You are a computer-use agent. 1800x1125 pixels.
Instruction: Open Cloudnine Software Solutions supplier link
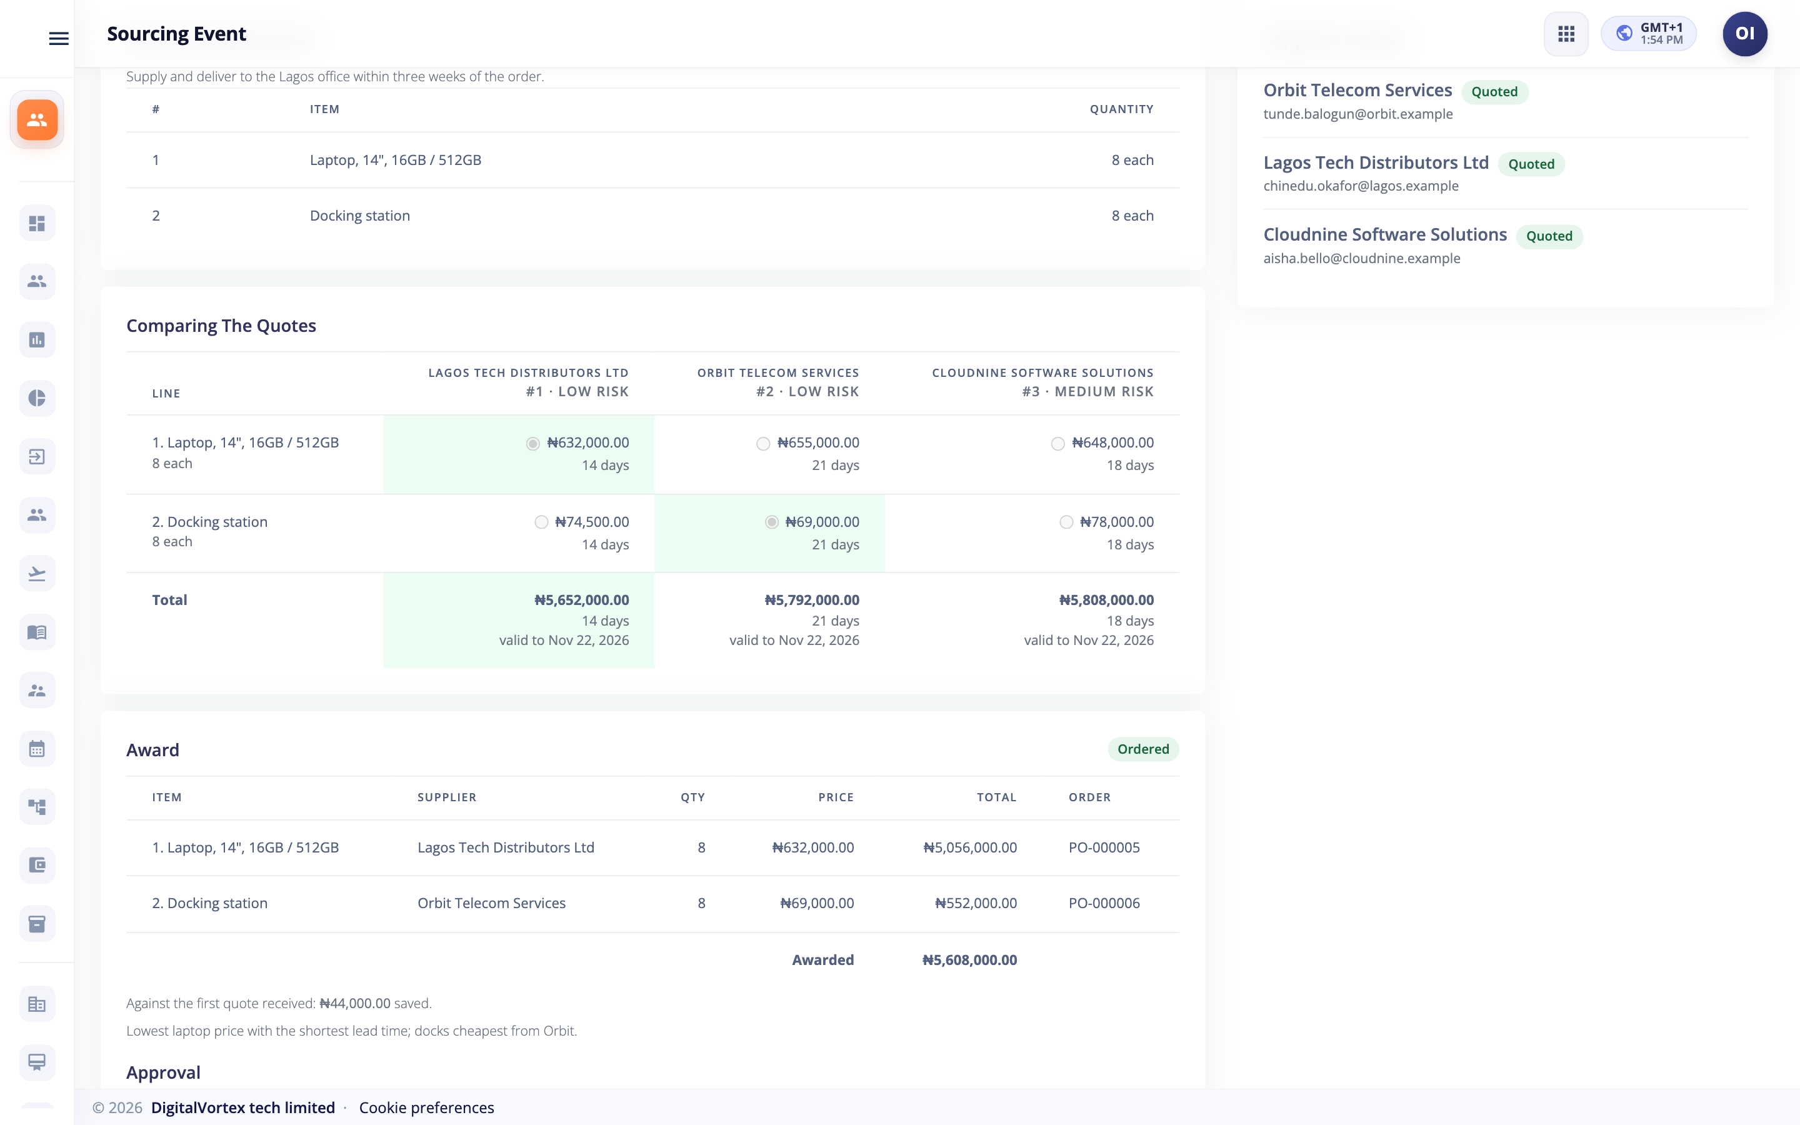tap(1385, 235)
